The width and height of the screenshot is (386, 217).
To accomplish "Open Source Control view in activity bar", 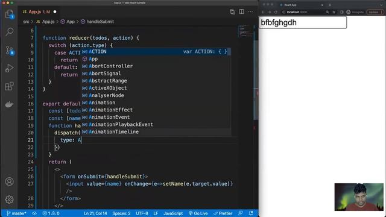I will pos(10,50).
